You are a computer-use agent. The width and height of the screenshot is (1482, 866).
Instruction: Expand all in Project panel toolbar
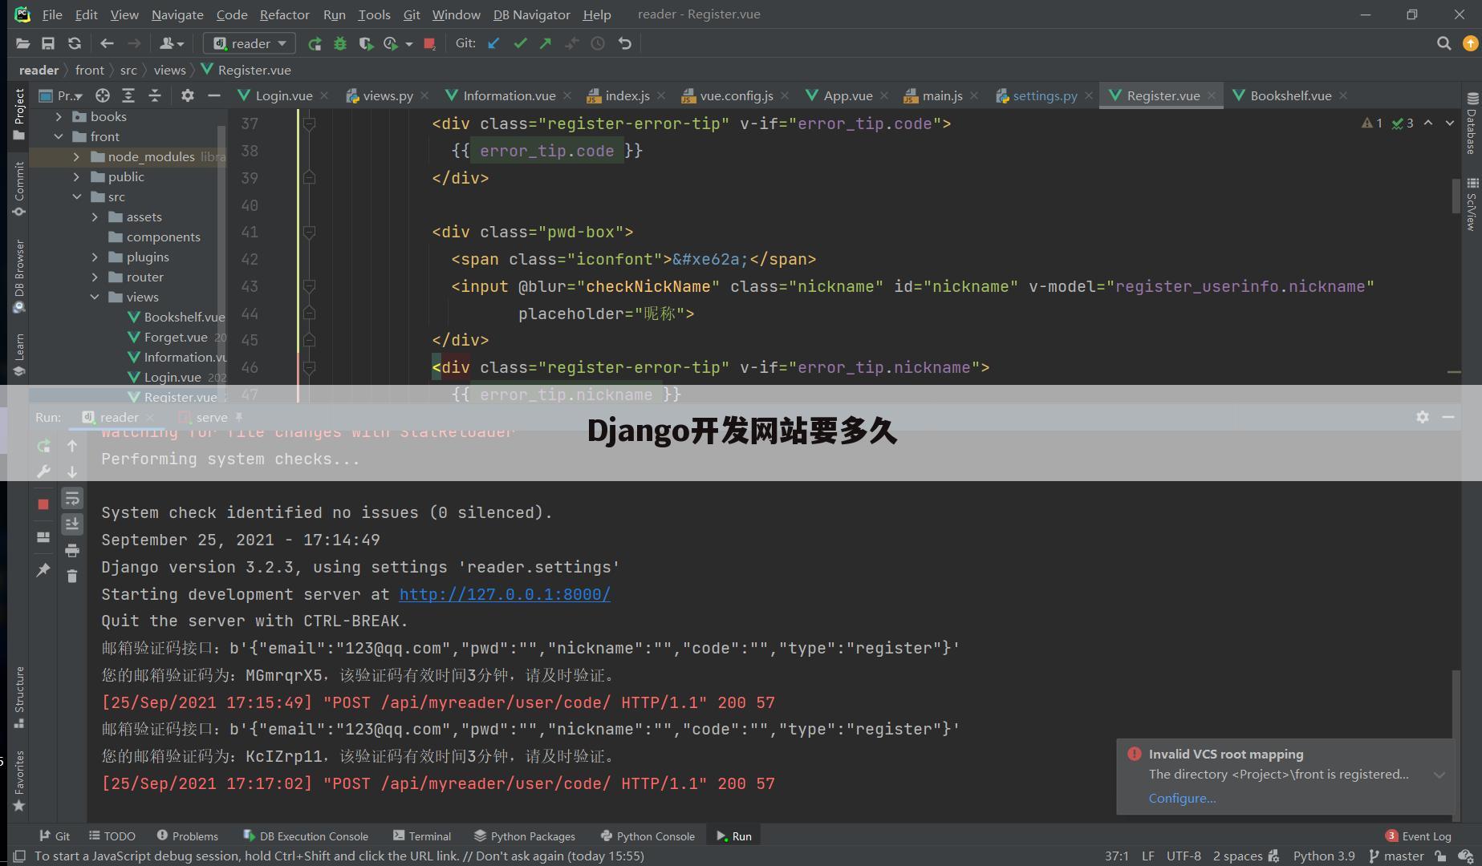[128, 95]
